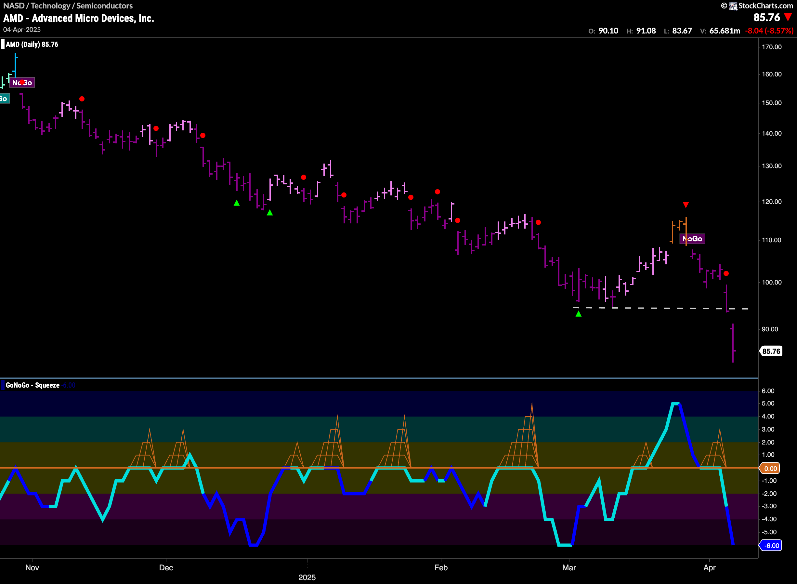Select the red down triangle marker above orange bars

pyautogui.click(x=686, y=205)
